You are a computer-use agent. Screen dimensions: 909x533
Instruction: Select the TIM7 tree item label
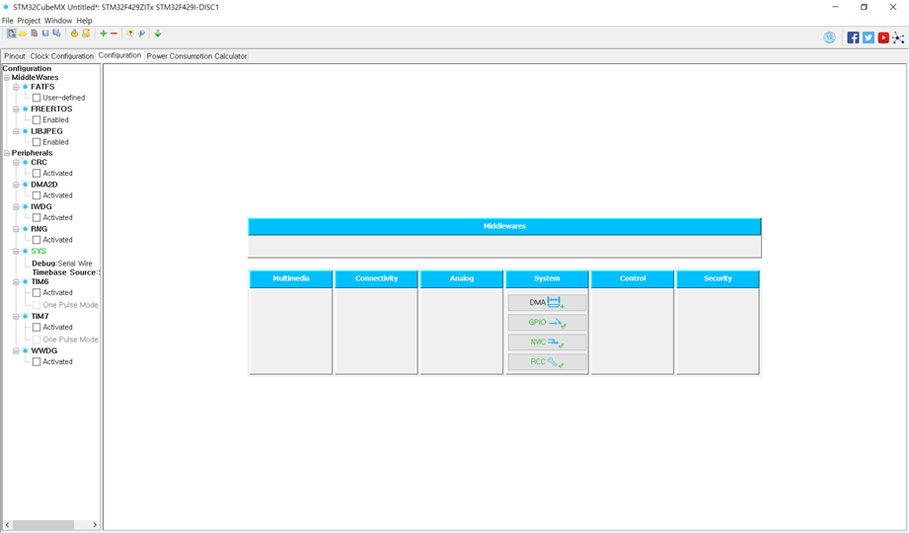40,316
